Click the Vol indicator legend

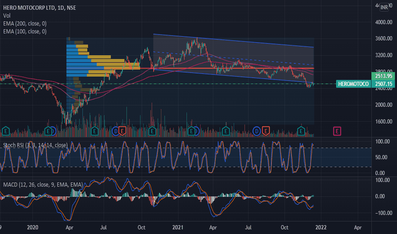click(x=7, y=16)
